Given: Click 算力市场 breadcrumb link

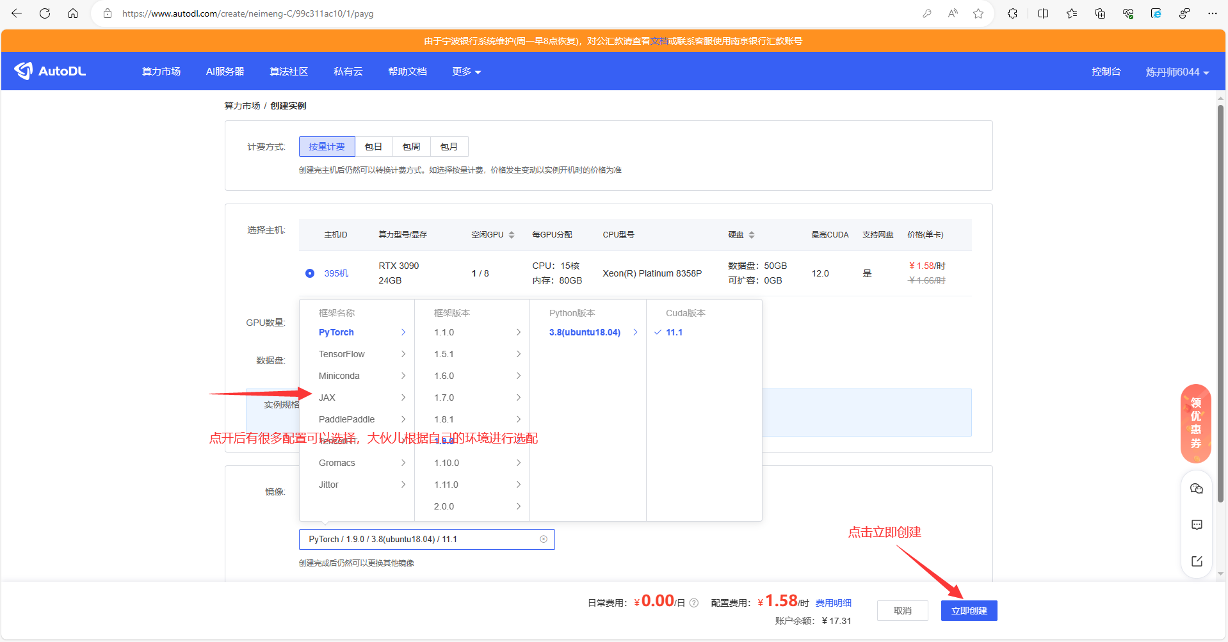Looking at the screenshot, I should [x=242, y=106].
